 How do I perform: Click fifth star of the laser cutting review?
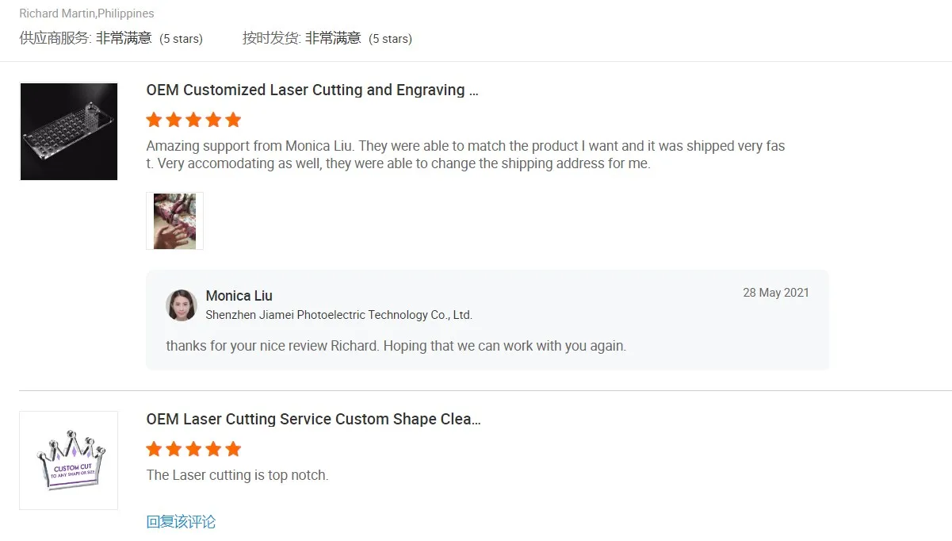(233, 450)
